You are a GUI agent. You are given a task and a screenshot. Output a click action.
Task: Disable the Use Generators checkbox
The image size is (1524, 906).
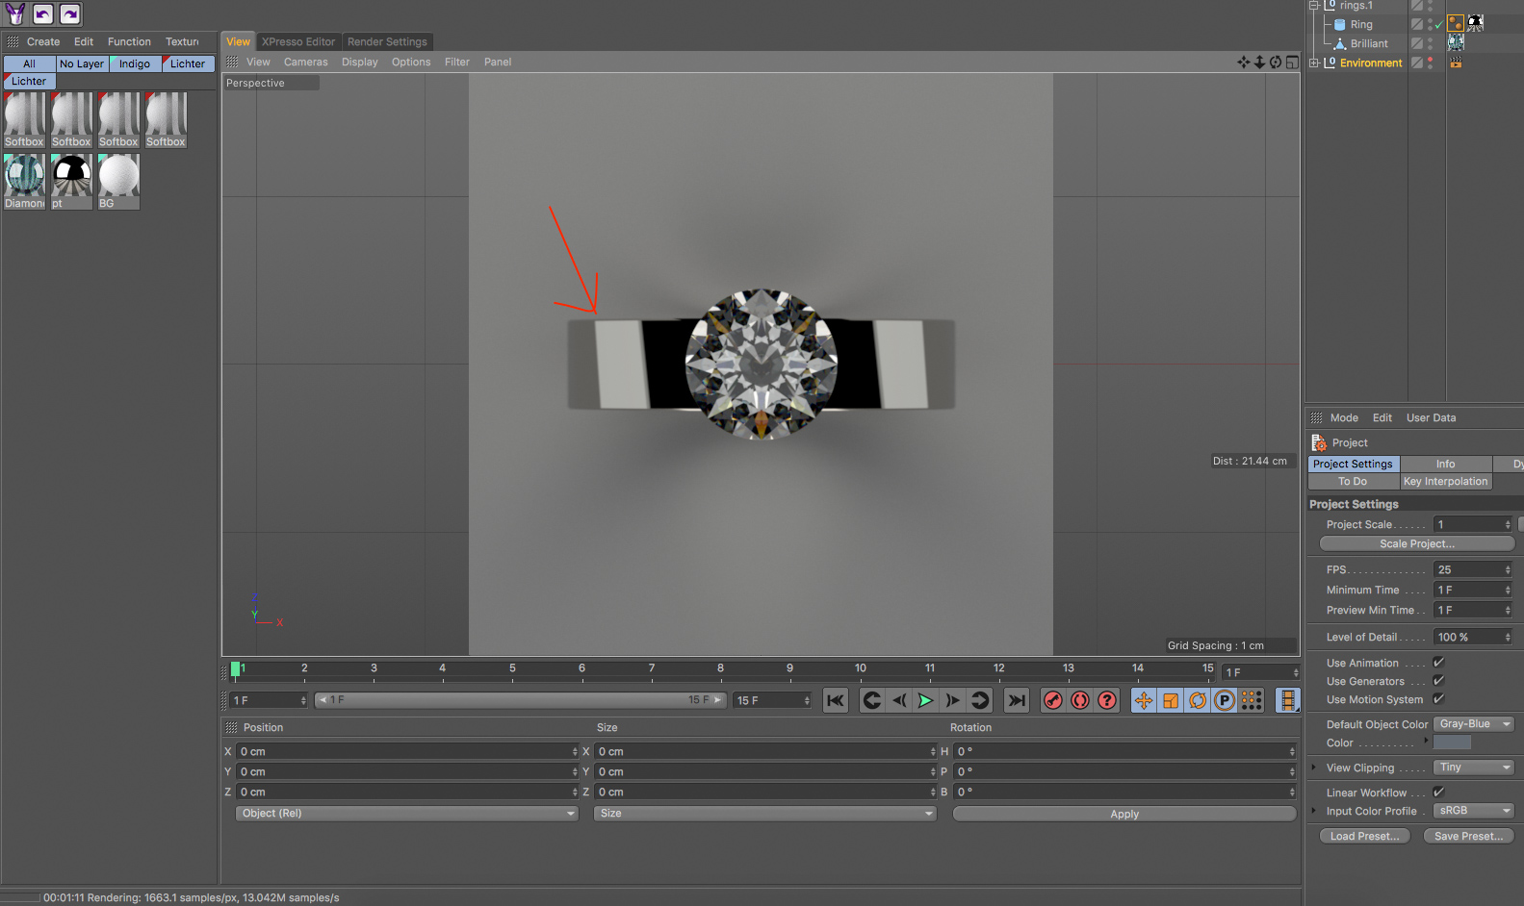(x=1438, y=681)
